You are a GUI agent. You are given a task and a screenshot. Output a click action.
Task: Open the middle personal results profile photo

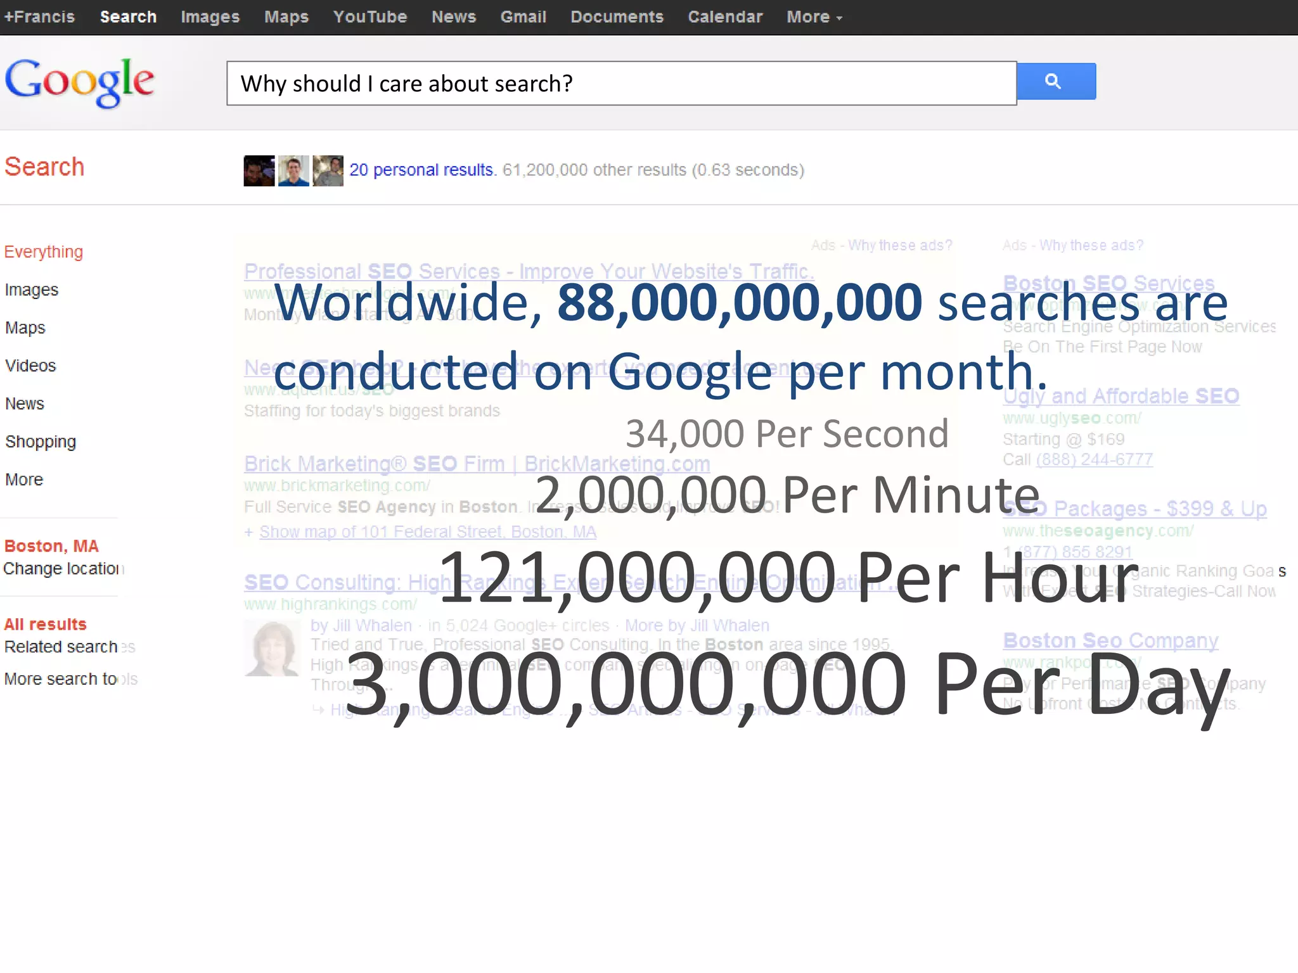(x=293, y=170)
